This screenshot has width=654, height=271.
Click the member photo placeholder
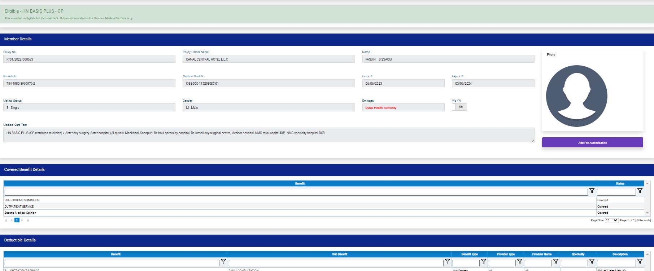576,96
